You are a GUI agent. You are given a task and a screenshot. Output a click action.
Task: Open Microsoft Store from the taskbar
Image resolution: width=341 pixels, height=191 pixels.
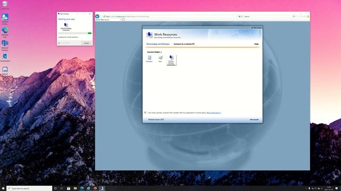[x=69, y=188]
